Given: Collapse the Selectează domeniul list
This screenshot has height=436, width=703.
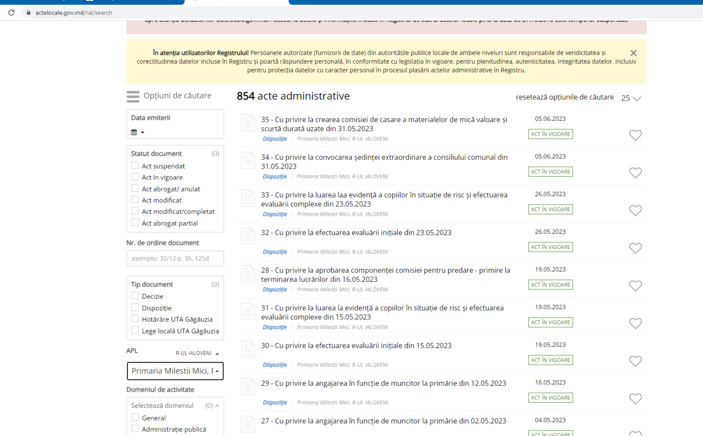Looking at the screenshot, I should (x=217, y=406).
